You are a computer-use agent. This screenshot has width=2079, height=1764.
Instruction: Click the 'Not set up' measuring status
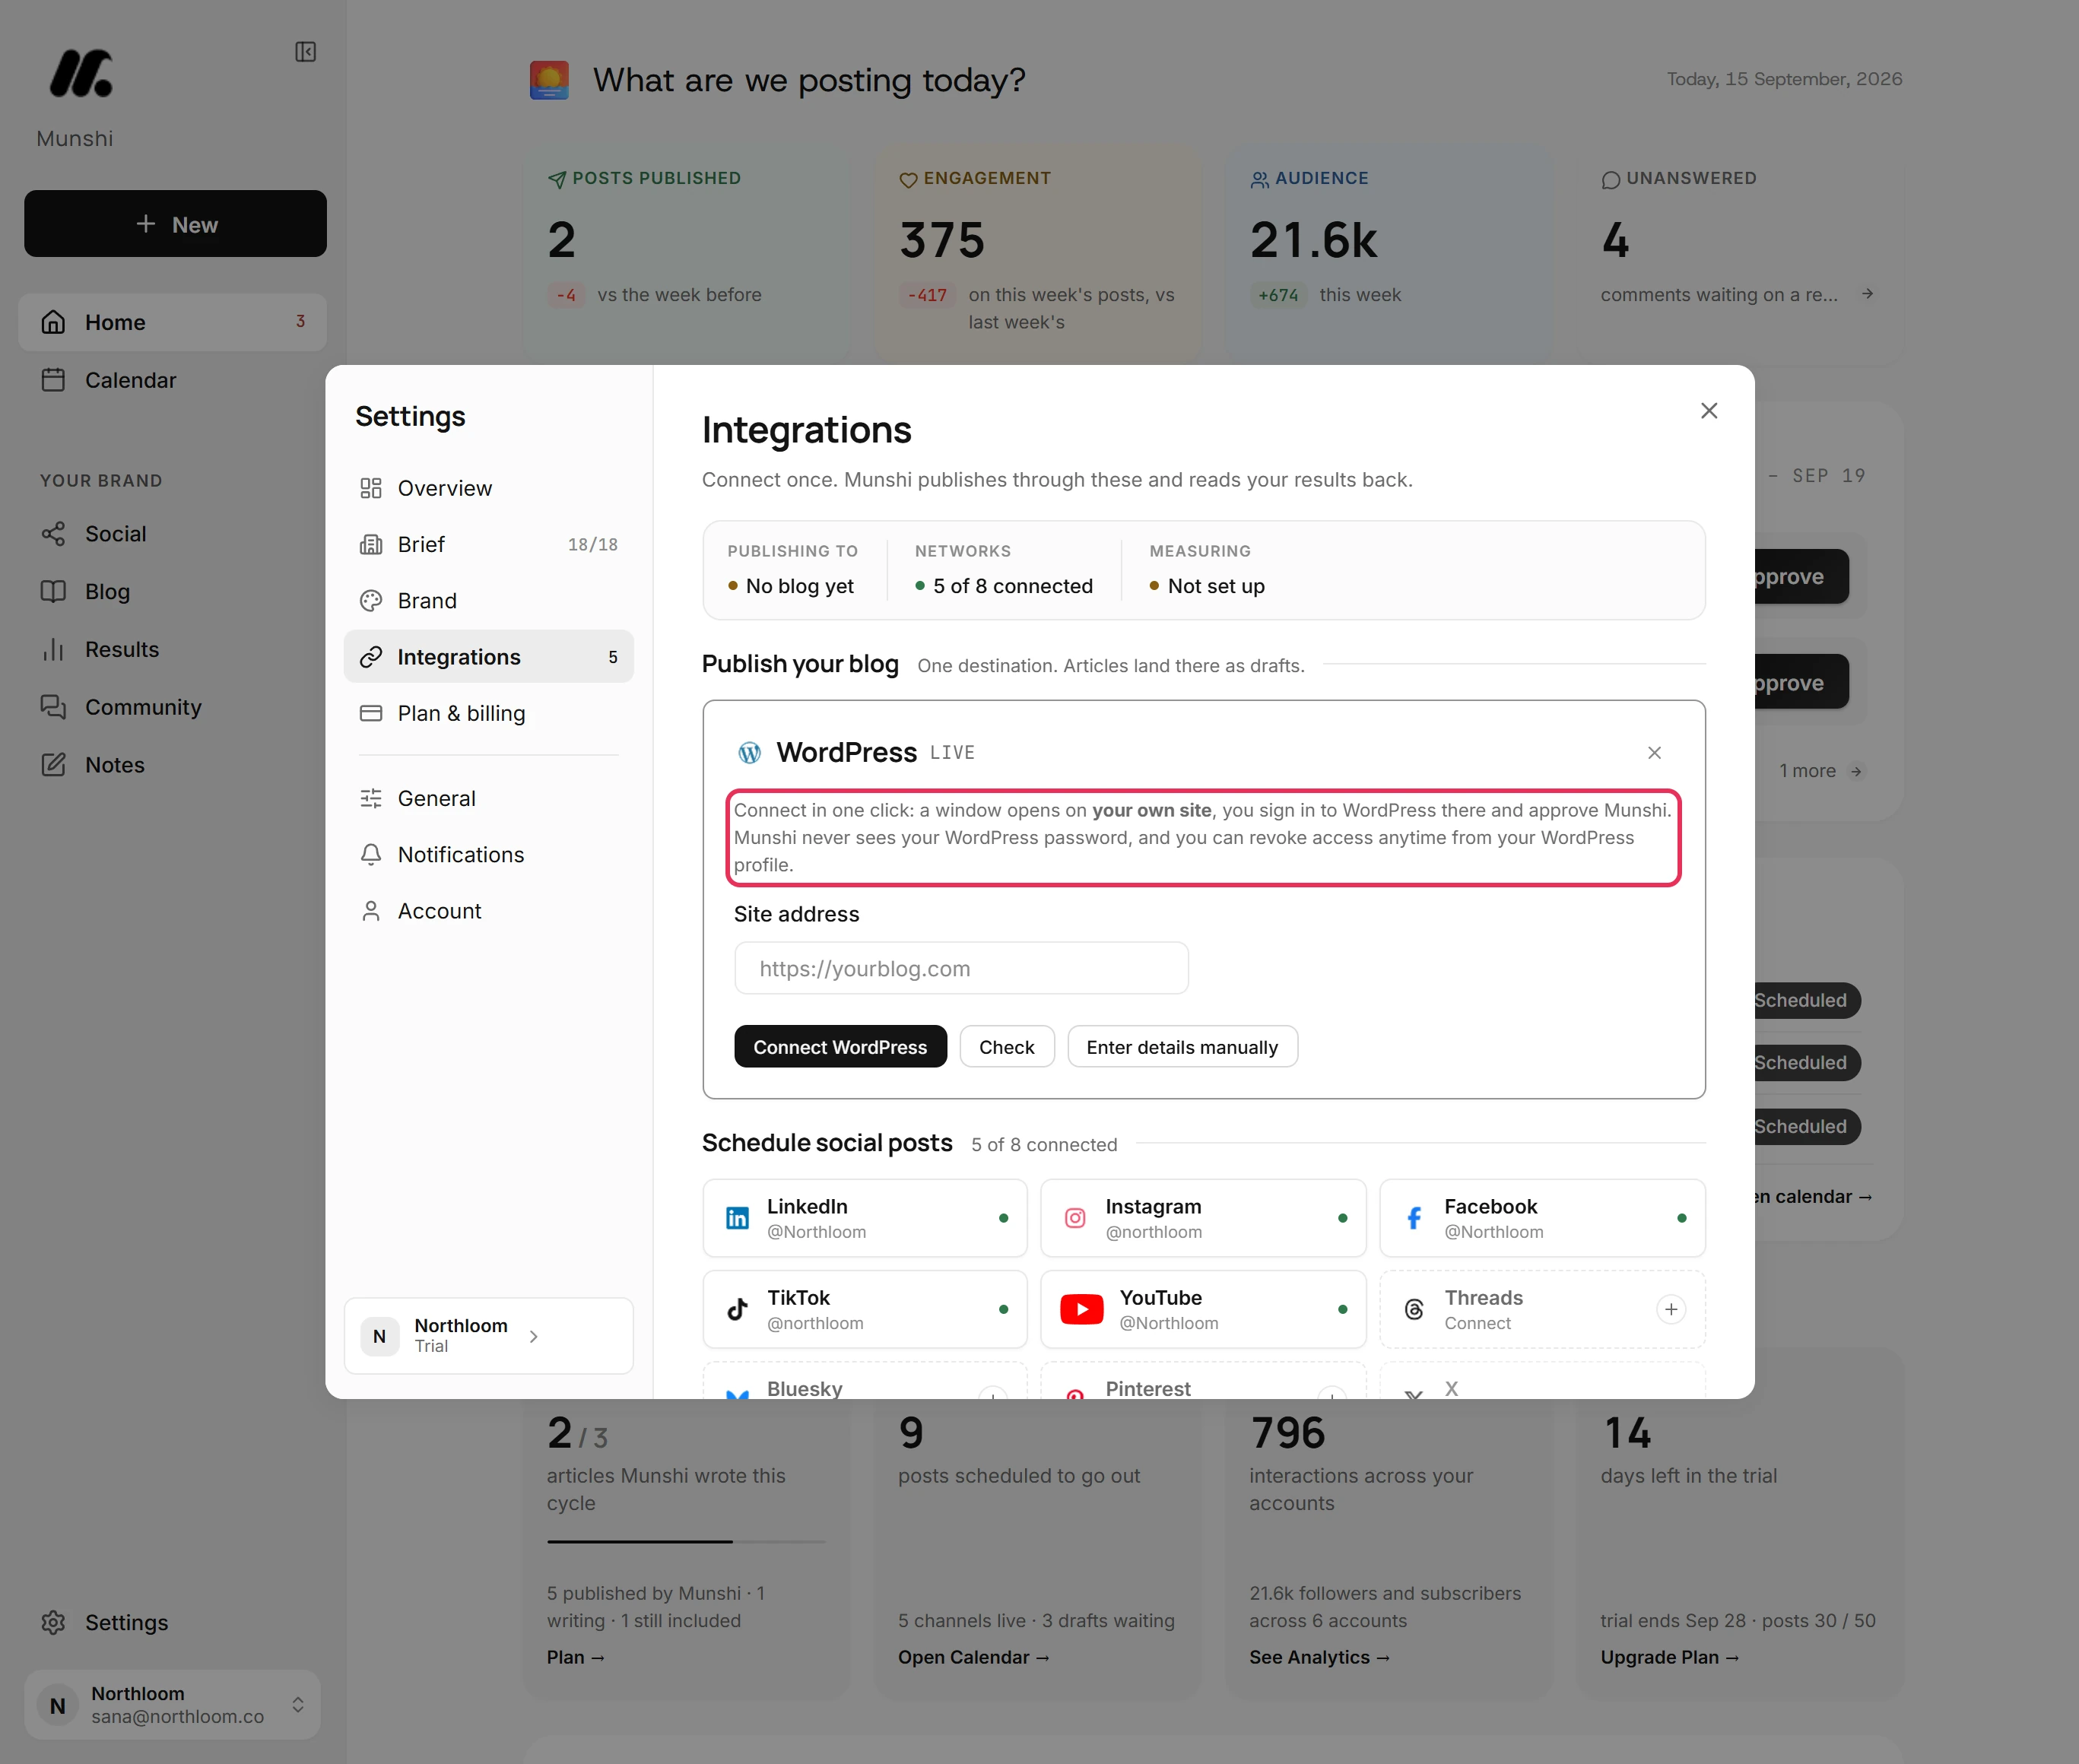[1207, 586]
